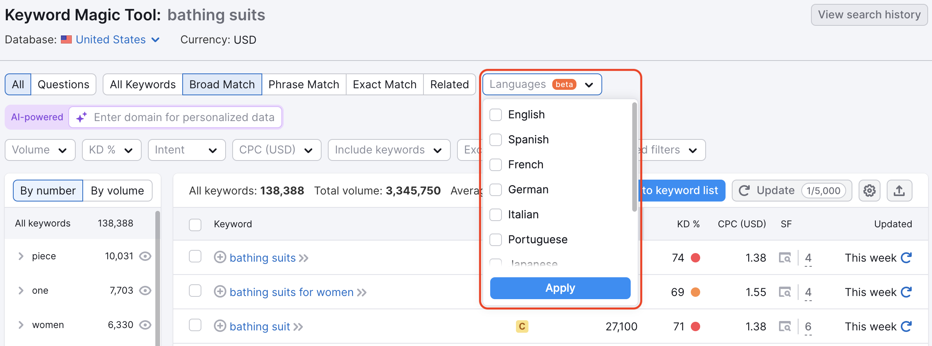Screen dimensions: 932x346
Task: Select all keywords with the header checkbox
Action: coord(195,225)
